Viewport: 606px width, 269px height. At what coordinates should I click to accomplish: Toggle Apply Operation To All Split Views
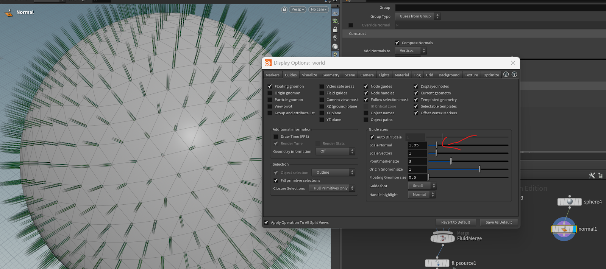point(266,222)
